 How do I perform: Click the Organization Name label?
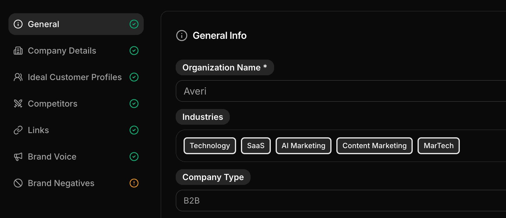pos(225,67)
